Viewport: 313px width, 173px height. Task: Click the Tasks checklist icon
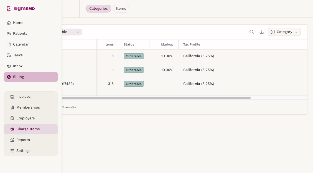click(9, 55)
